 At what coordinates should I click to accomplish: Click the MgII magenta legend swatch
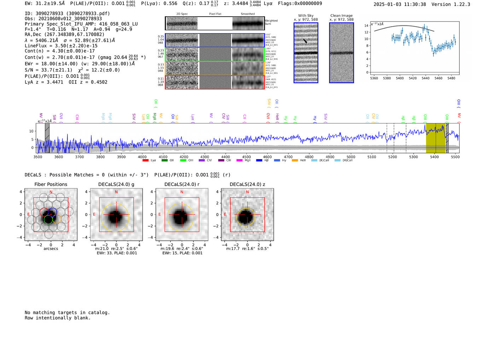(240, 161)
